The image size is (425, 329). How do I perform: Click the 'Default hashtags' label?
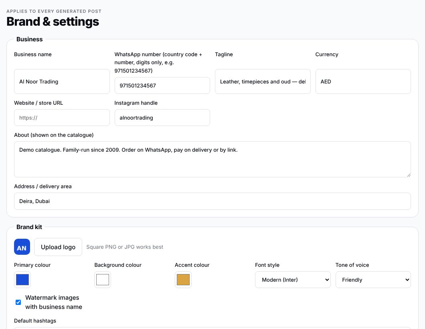(x=35, y=321)
